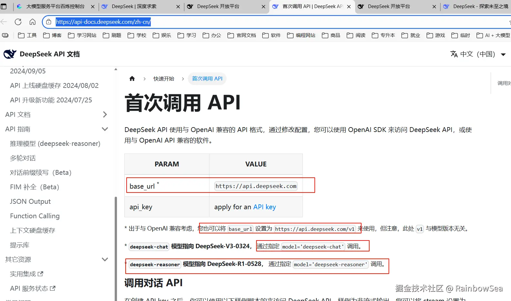Image resolution: width=511 pixels, height=301 pixels.
Task: Open the tab overview icon at top-left
Action: pos(4,6)
